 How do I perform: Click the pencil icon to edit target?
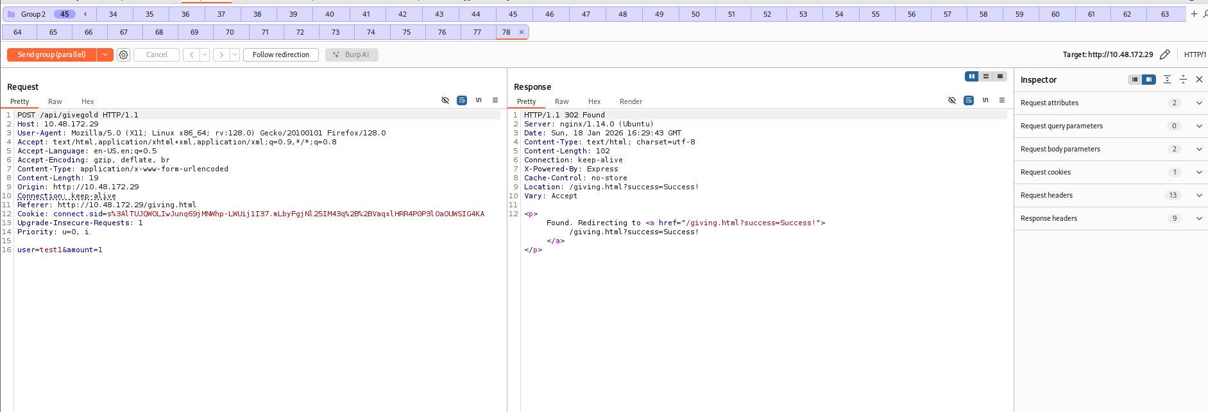pos(1165,55)
